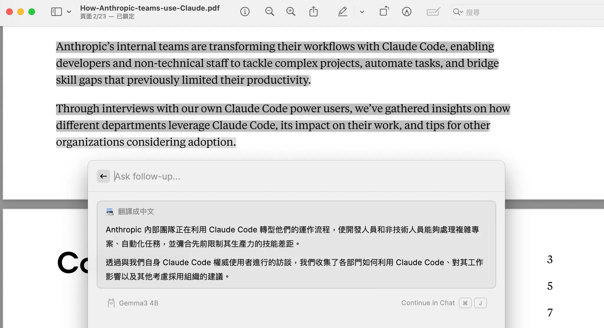604x328 pixels.
Task: Click the translated paragraph starting "透過與我們自身"
Action: coord(294,269)
